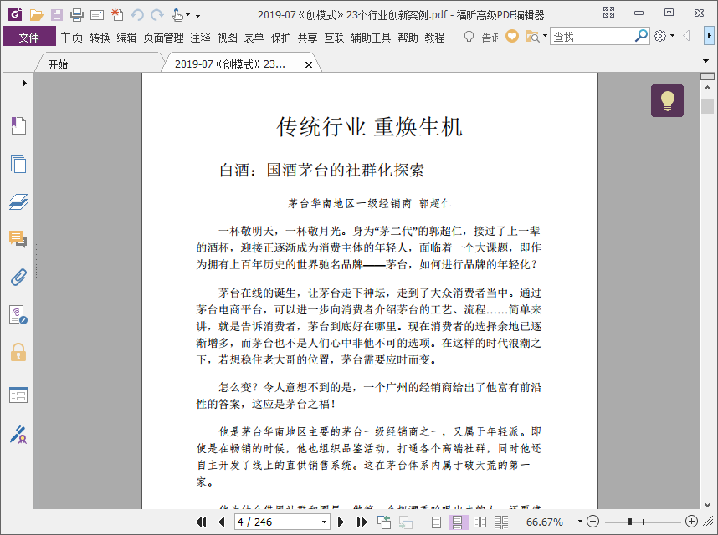Click the scanner icon beside Print
Image resolution: width=718 pixels, height=535 pixels.
click(x=97, y=16)
